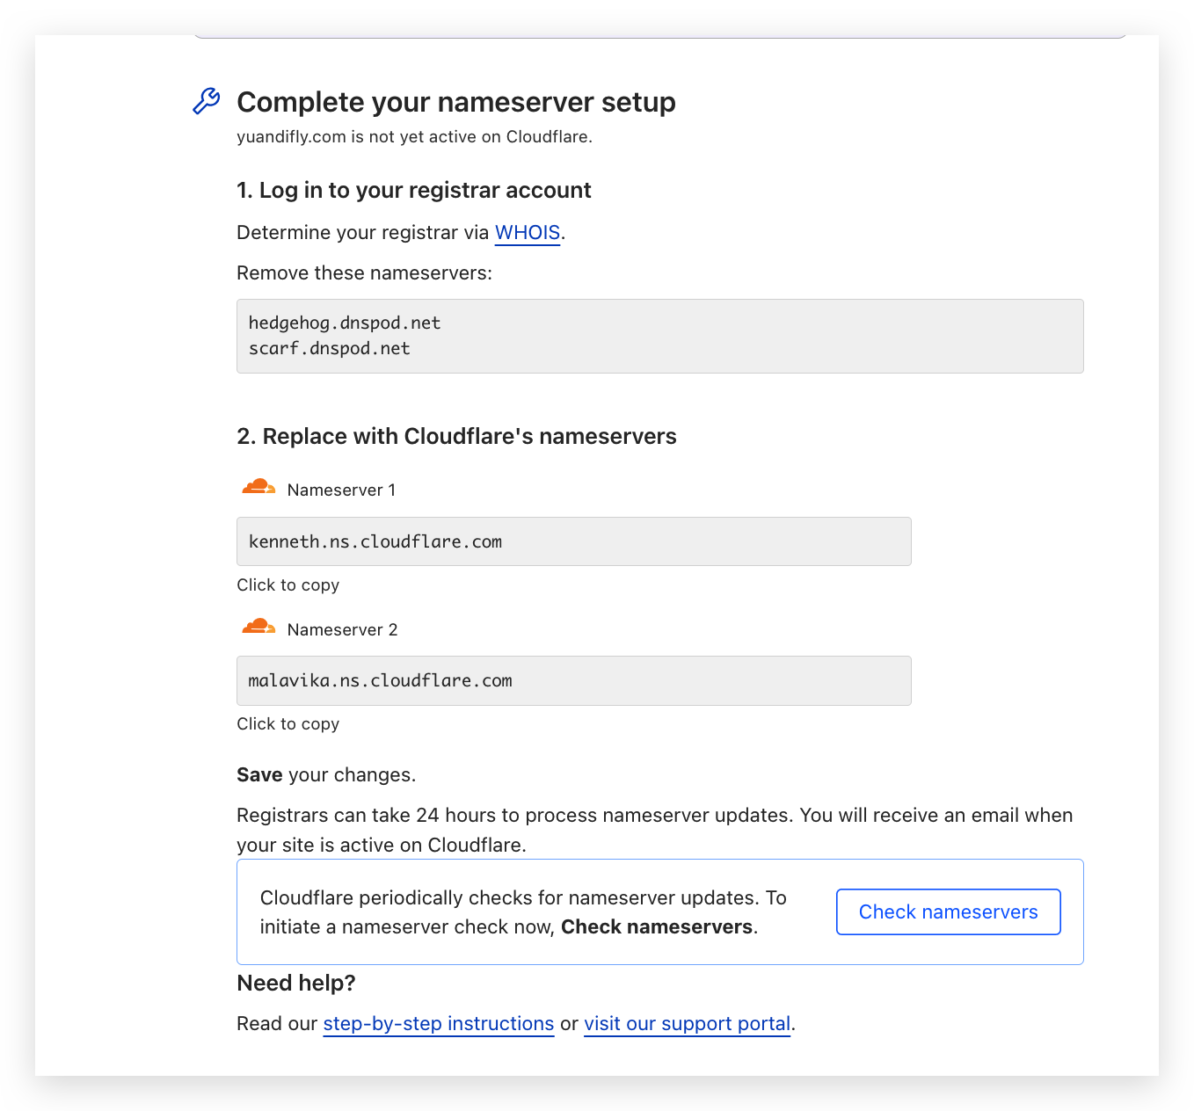This screenshot has height=1111, width=1194.
Task: Copy malavika.ns.cloudflare.com nameserver field
Action: click(573, 680)
